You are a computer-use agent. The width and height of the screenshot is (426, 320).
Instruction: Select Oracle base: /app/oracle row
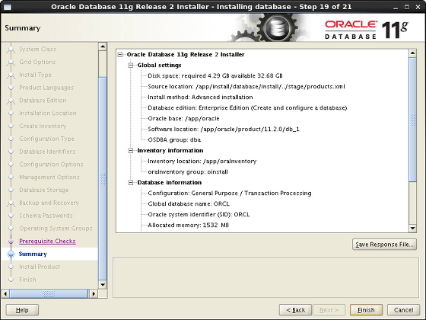(183, 119)
